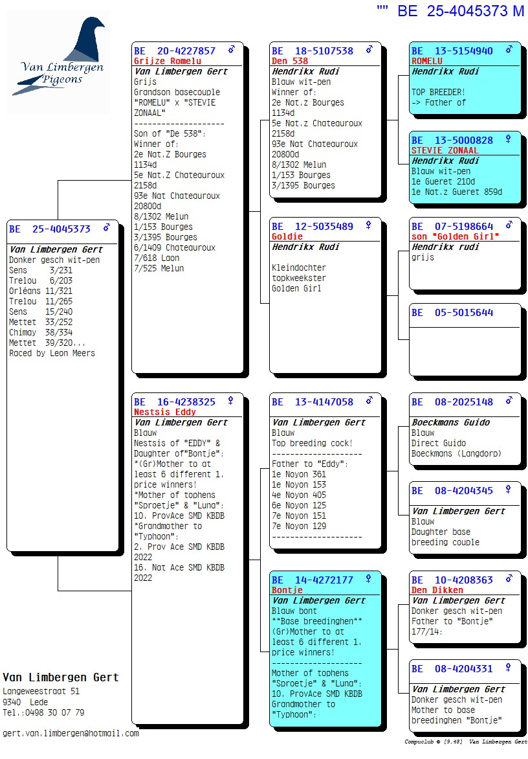Open the gert.van.limbergen@hotmail.com email link

tap(71, 733)
